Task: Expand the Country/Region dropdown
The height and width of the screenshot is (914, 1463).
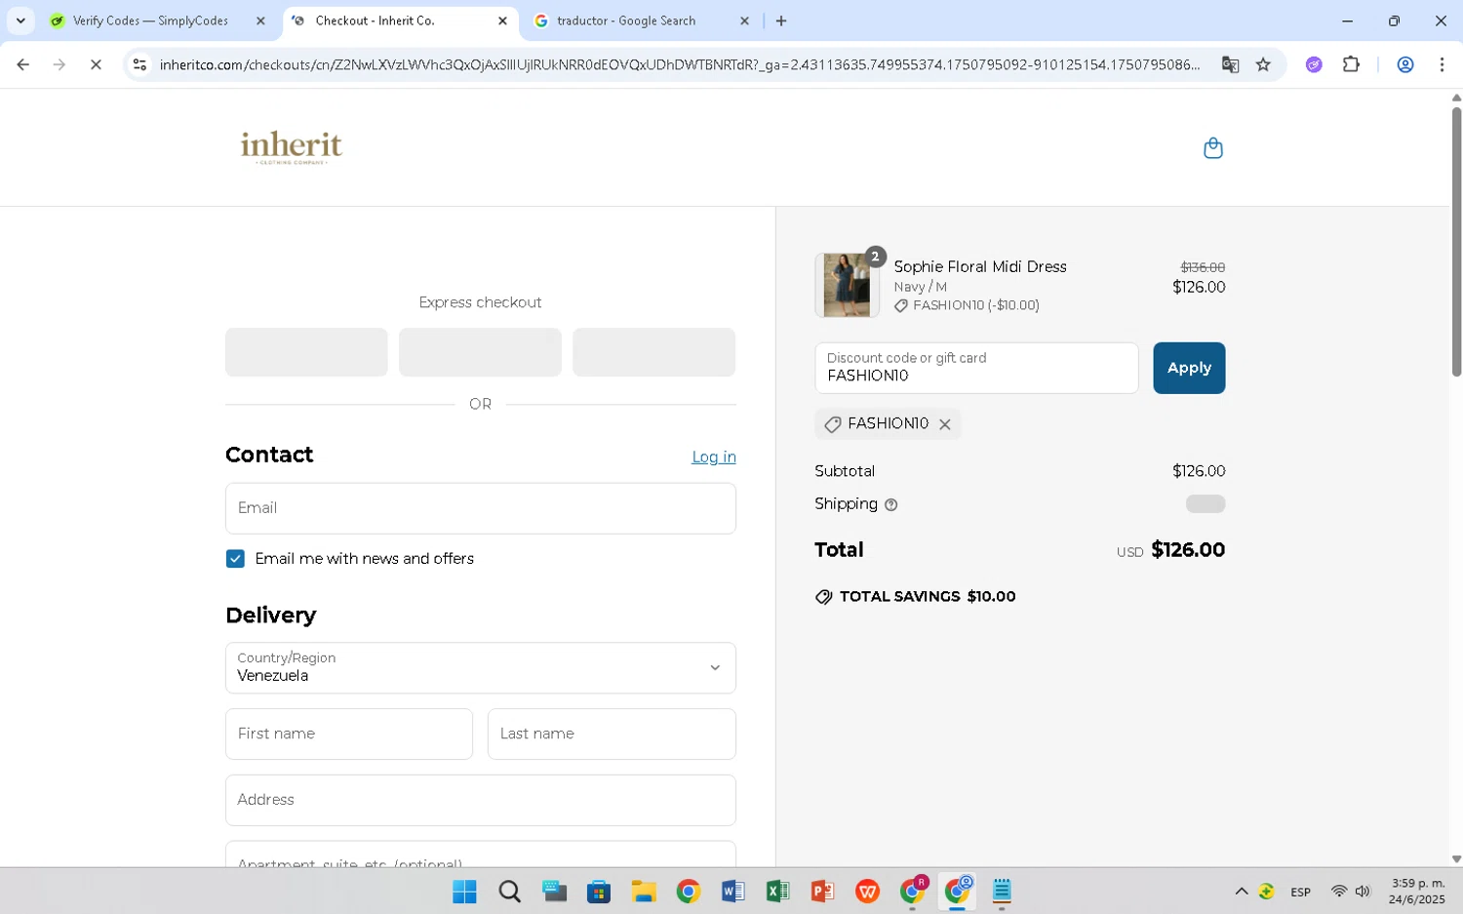Action: pyautogui.click(x=480, y=668)
